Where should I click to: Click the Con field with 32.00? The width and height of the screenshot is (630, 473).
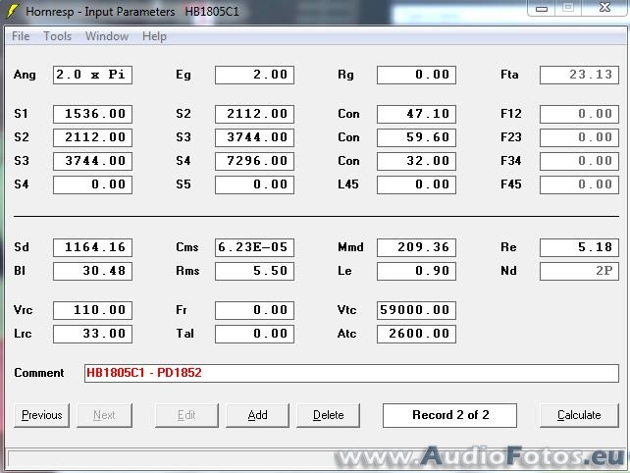point(416,161)
